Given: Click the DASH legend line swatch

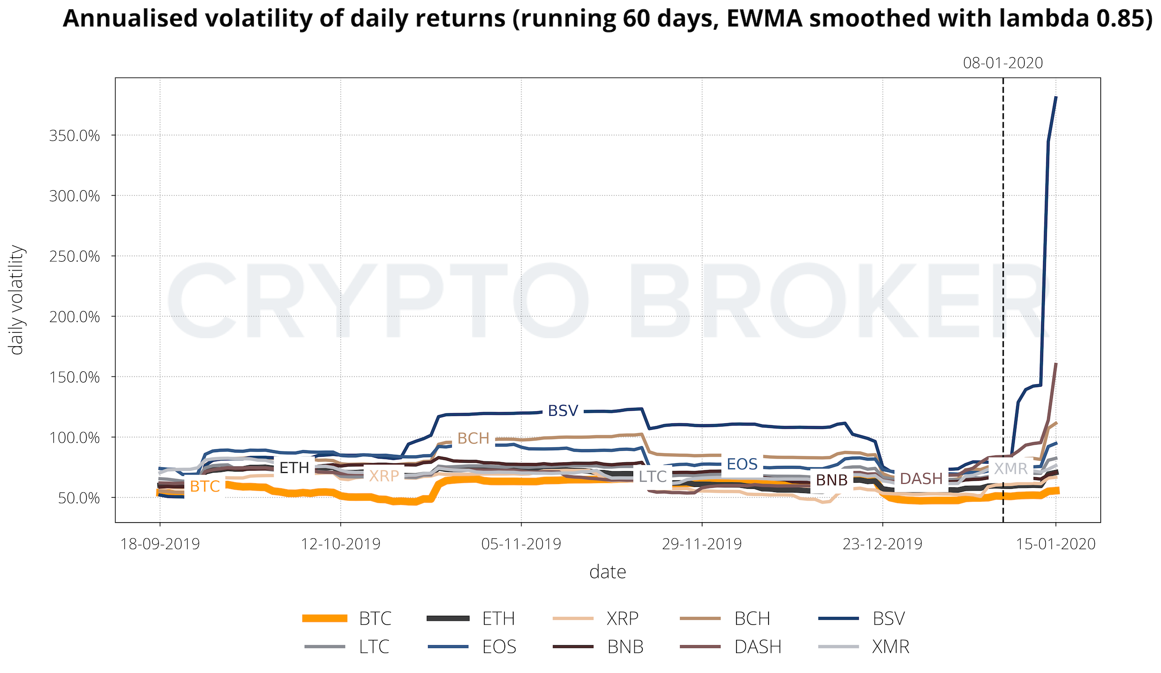Looking at the screenshot, I should 700,647.
